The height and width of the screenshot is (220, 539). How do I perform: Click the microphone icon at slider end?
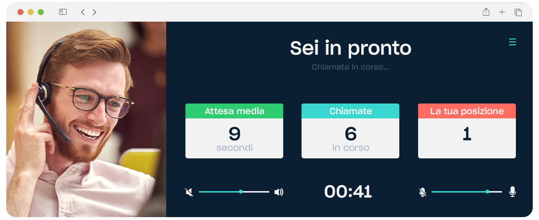pyautogui.click(x=512, y=192)
